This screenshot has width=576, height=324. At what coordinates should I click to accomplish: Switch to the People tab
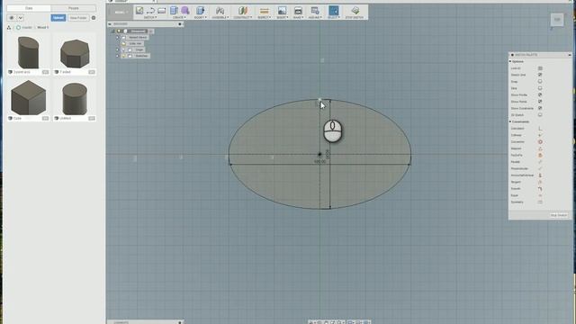click(74, 8)
